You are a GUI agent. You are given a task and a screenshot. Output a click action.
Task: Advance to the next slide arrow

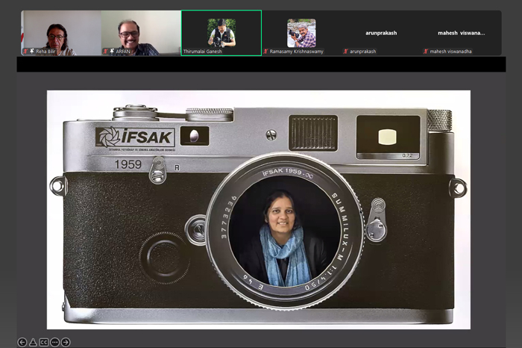click(x=66, y=342)
